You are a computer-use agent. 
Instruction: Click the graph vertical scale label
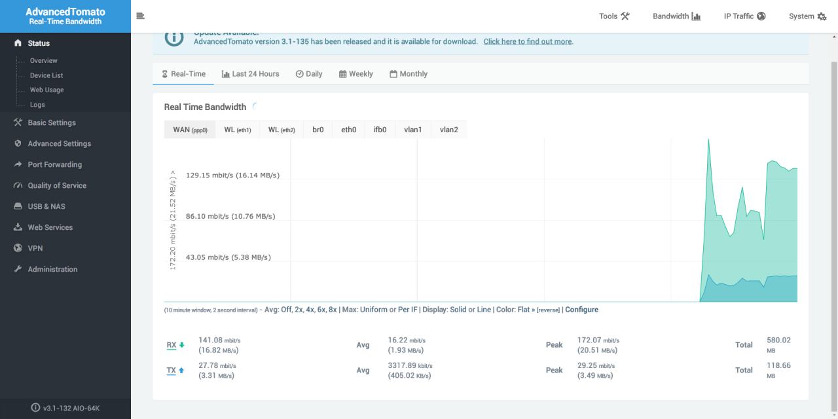tap(173, 220)
